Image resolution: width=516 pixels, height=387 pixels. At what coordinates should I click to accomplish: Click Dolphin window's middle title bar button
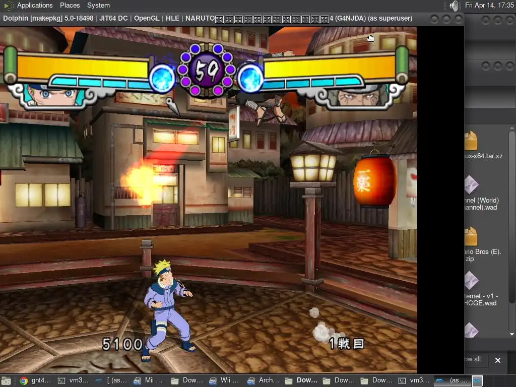446,20
